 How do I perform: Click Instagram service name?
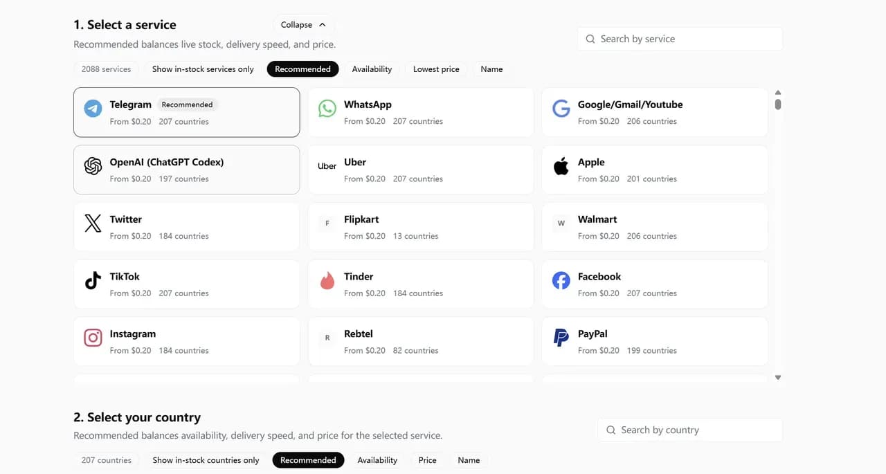pyautogui.click(x=132, y=334)
